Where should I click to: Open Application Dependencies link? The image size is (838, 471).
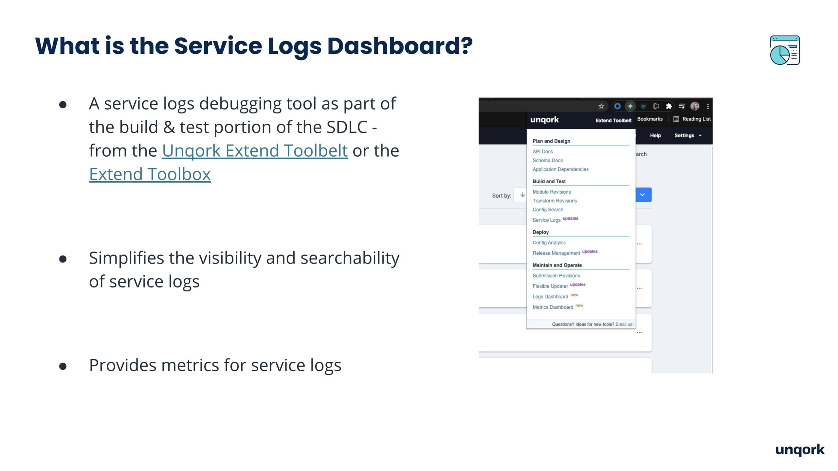pyautogui.click(x=560, y=169)
